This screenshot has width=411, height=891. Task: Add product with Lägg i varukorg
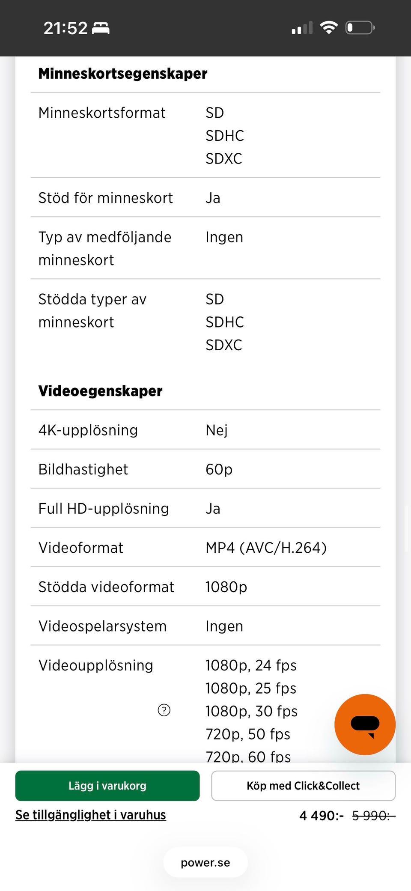point(107,786)
